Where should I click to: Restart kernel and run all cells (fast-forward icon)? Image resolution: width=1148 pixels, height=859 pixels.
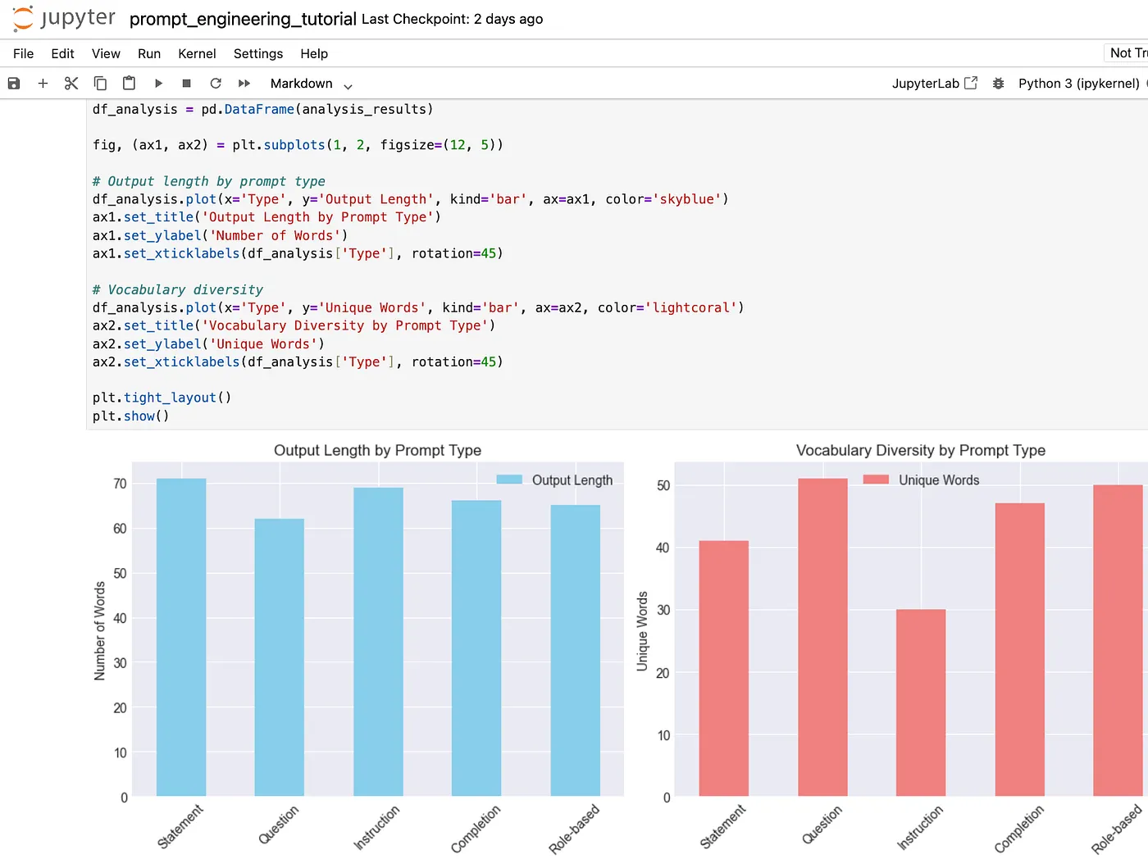[244, 84]
